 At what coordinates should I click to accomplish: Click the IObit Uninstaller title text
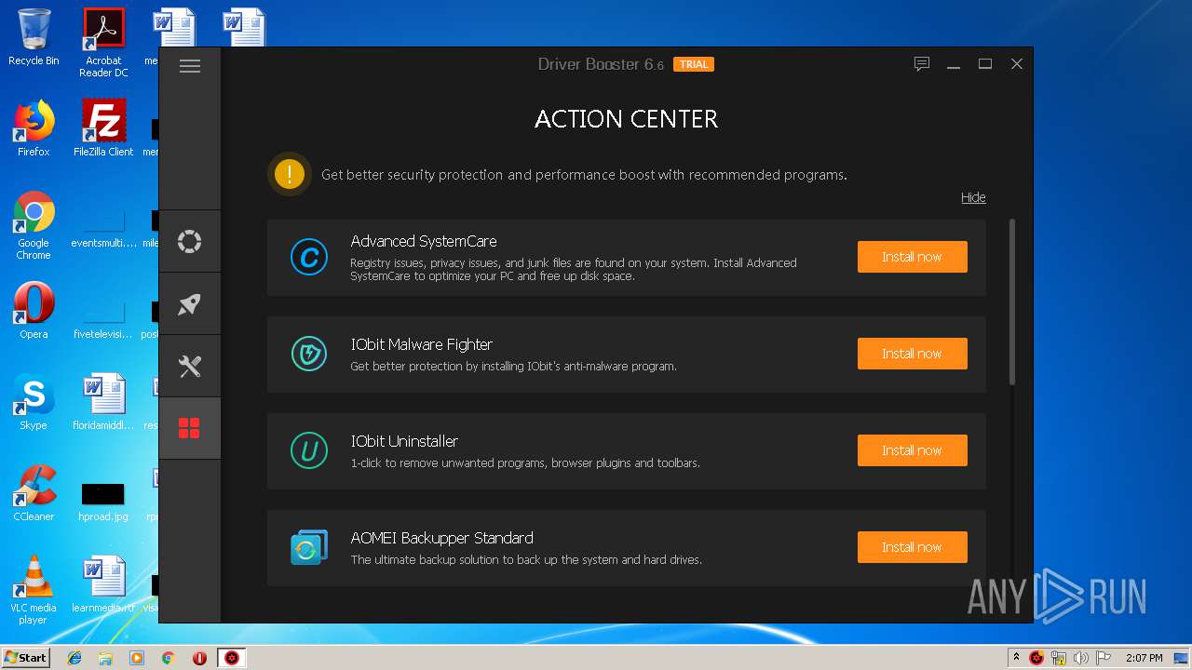[x=404, y=441]
